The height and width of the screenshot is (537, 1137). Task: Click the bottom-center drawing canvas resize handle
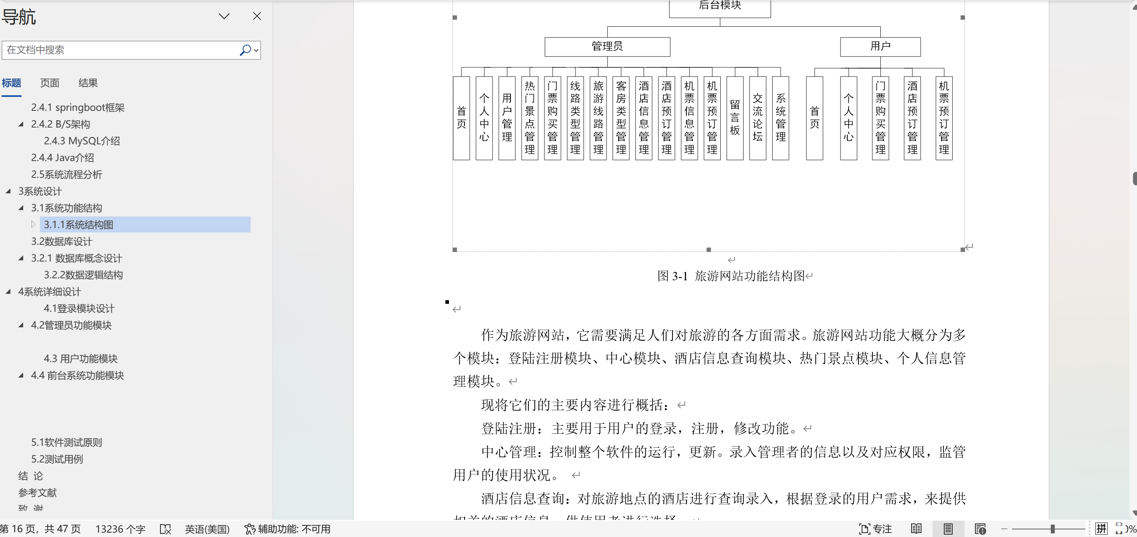coord(709,250)
